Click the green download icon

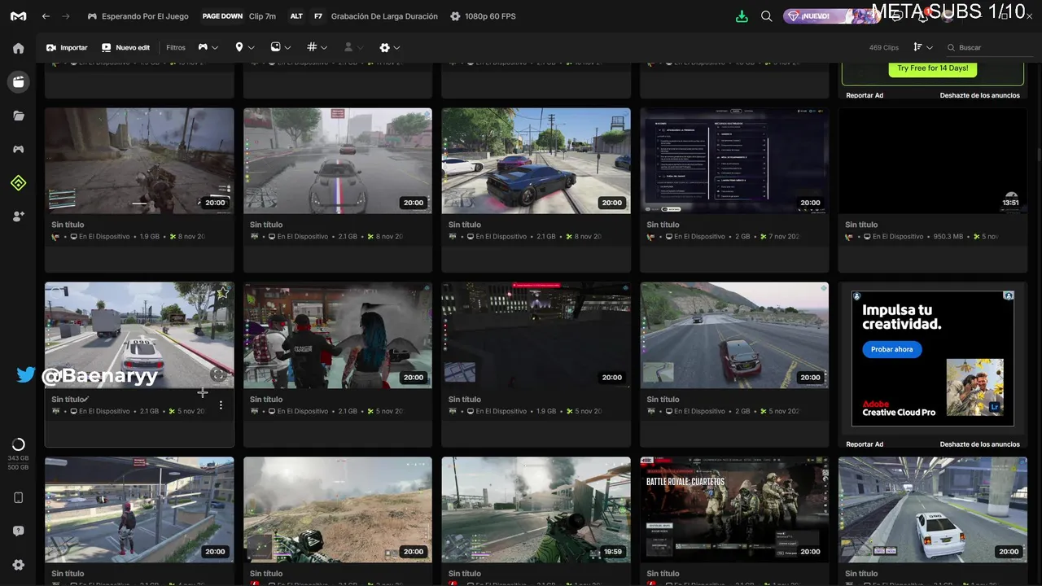click(742, 16)
